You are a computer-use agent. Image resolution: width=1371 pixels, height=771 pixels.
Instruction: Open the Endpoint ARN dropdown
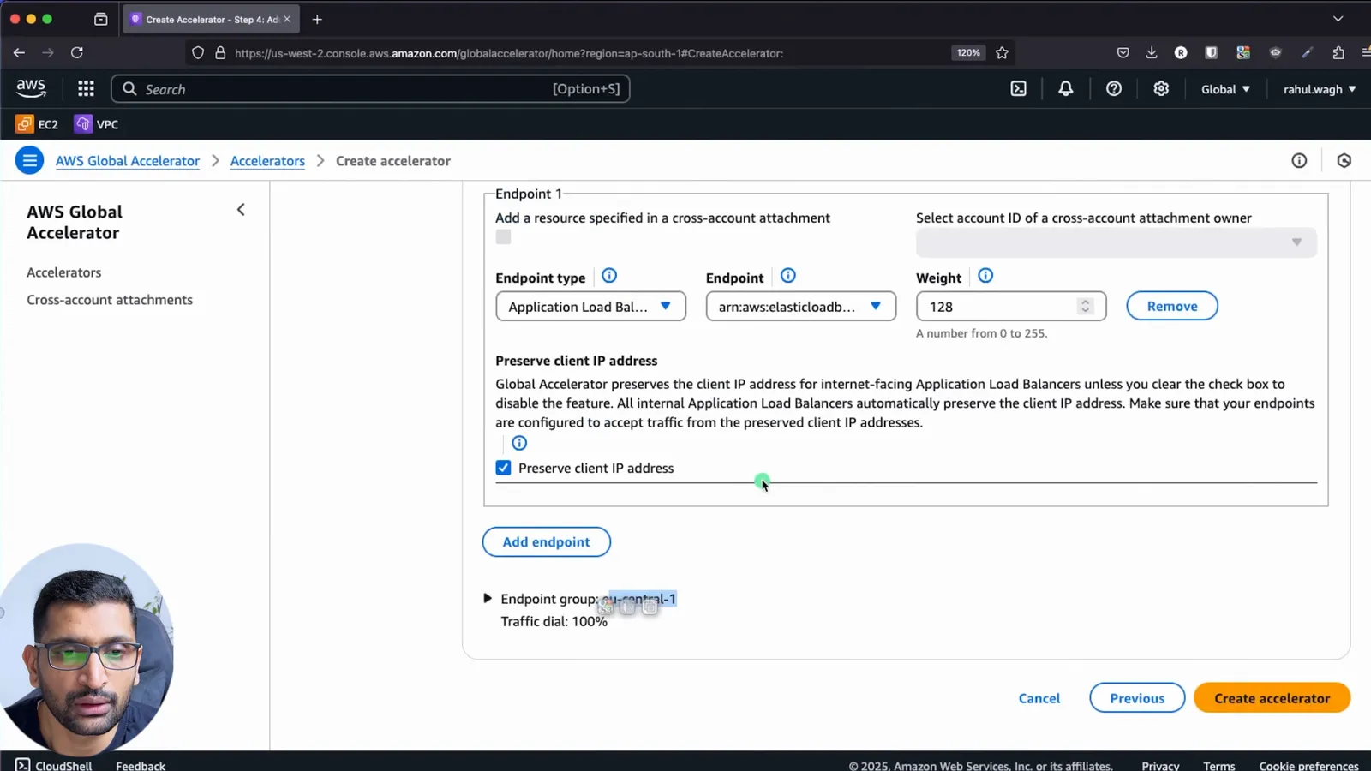point(801,306)
